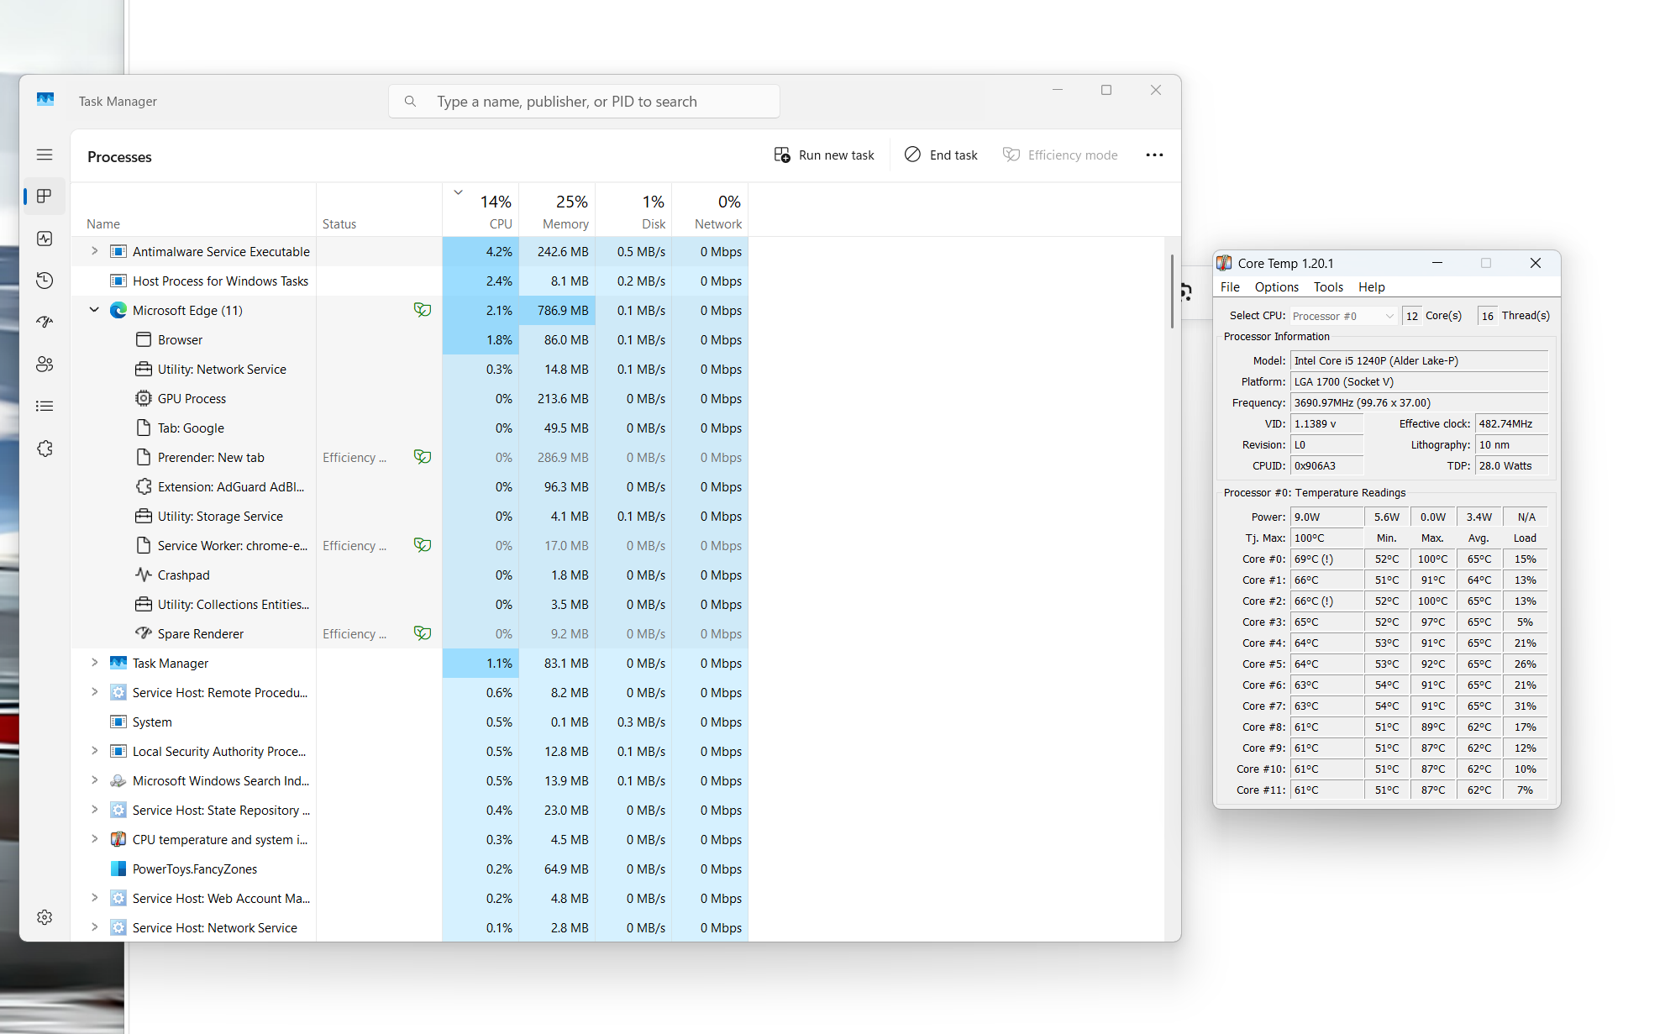The width and height of the screenshot is (1665, 1034).
Task: Click the Core #0 temperature reading 69°C
Action: [x=1326, y=559]
